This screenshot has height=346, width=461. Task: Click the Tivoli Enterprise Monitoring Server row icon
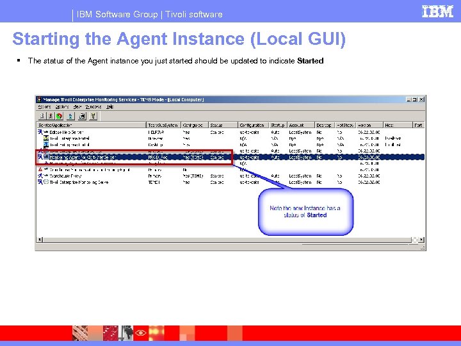click(46, 182)
